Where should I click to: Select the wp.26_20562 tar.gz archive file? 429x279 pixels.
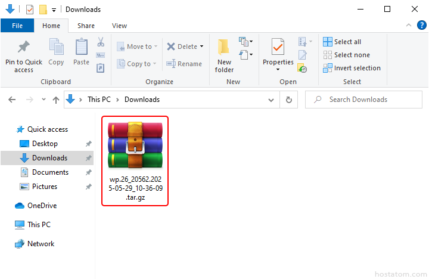(x=135, y=160)
